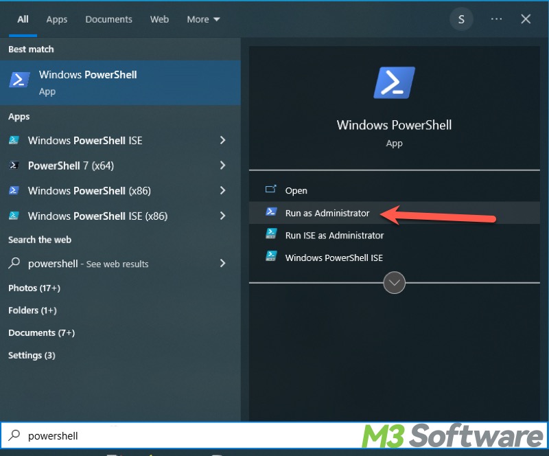Expand Windows PowerShell ISE options chevron
Viewport: 549px width, 456px height.
(x=222, y=140)
